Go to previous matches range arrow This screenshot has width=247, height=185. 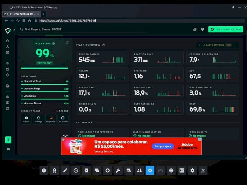(199, 45)
